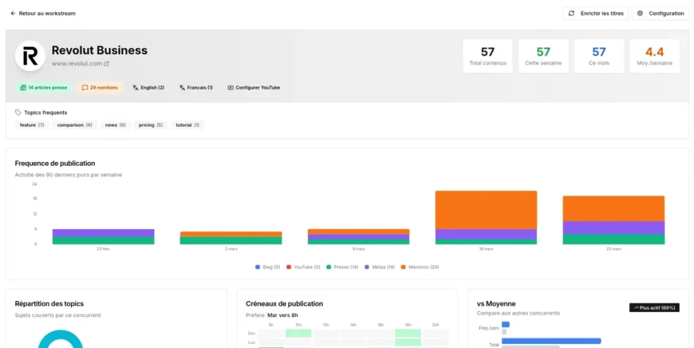
Task: Click the Mar vers 8h preference text
Action: [x=283, y=316]
